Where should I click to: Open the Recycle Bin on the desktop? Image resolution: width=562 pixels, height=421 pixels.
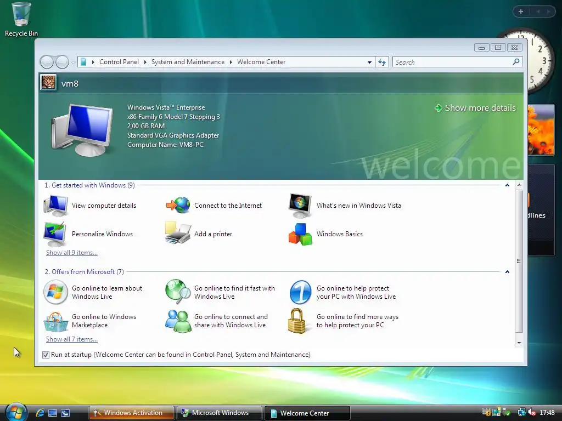pos(21,20)
